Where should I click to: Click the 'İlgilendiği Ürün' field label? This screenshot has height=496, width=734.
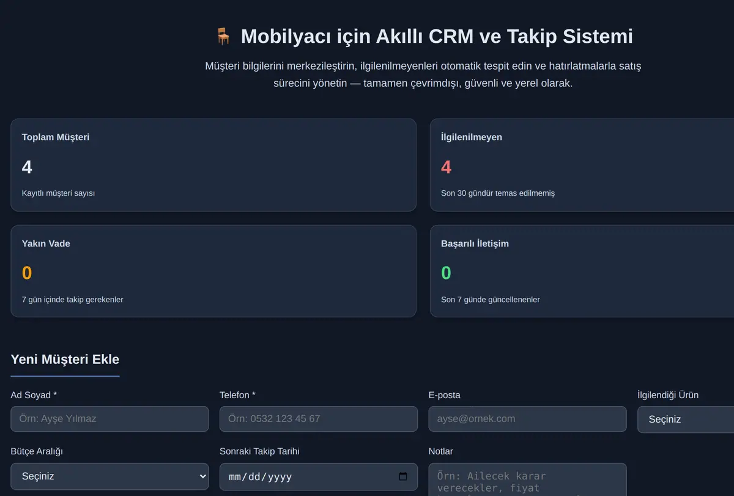(668, 395)
